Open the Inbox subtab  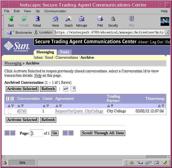[38, 57]
